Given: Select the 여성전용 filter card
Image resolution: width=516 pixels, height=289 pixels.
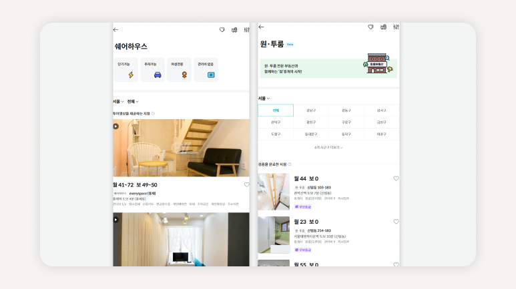Looking at the screenshot, I should 179,70.
